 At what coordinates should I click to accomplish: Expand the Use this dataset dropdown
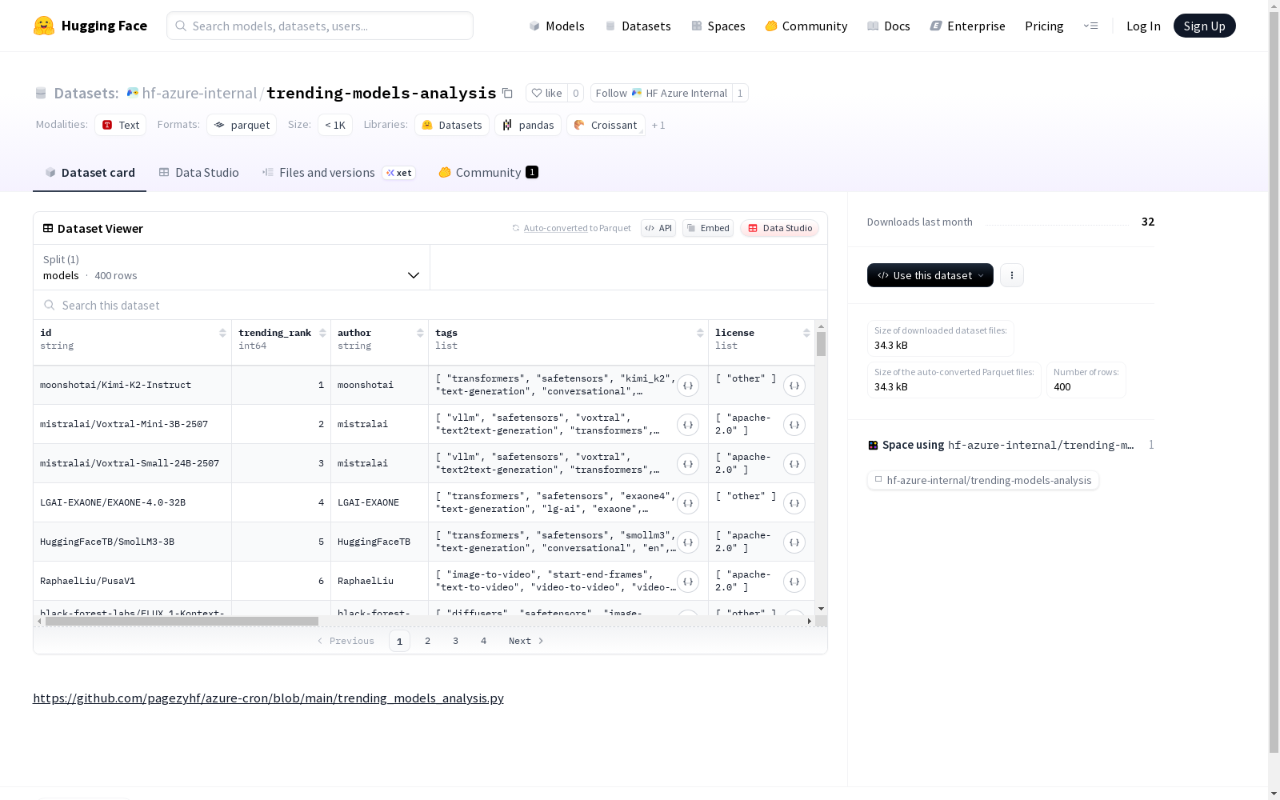[x=930, y=275]
